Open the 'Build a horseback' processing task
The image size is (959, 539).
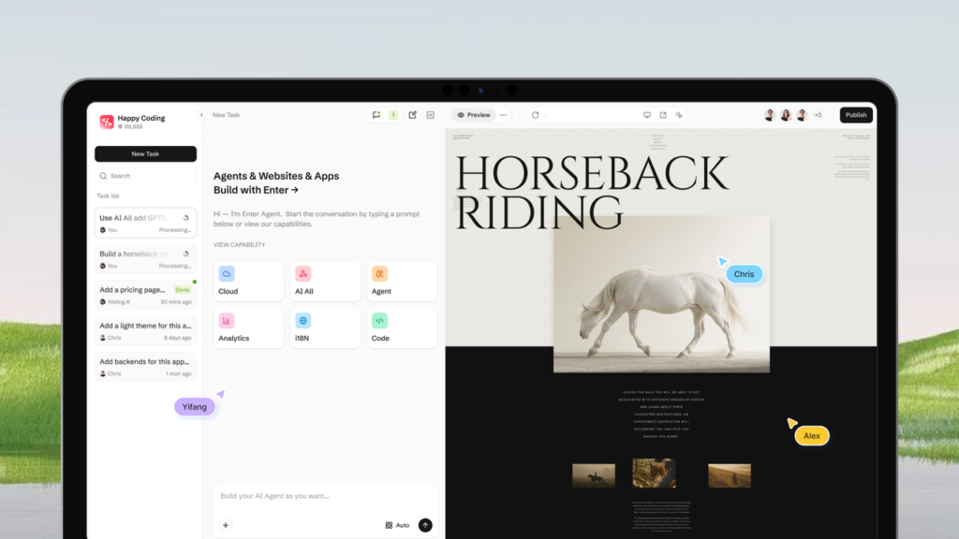tap(145, 259)
